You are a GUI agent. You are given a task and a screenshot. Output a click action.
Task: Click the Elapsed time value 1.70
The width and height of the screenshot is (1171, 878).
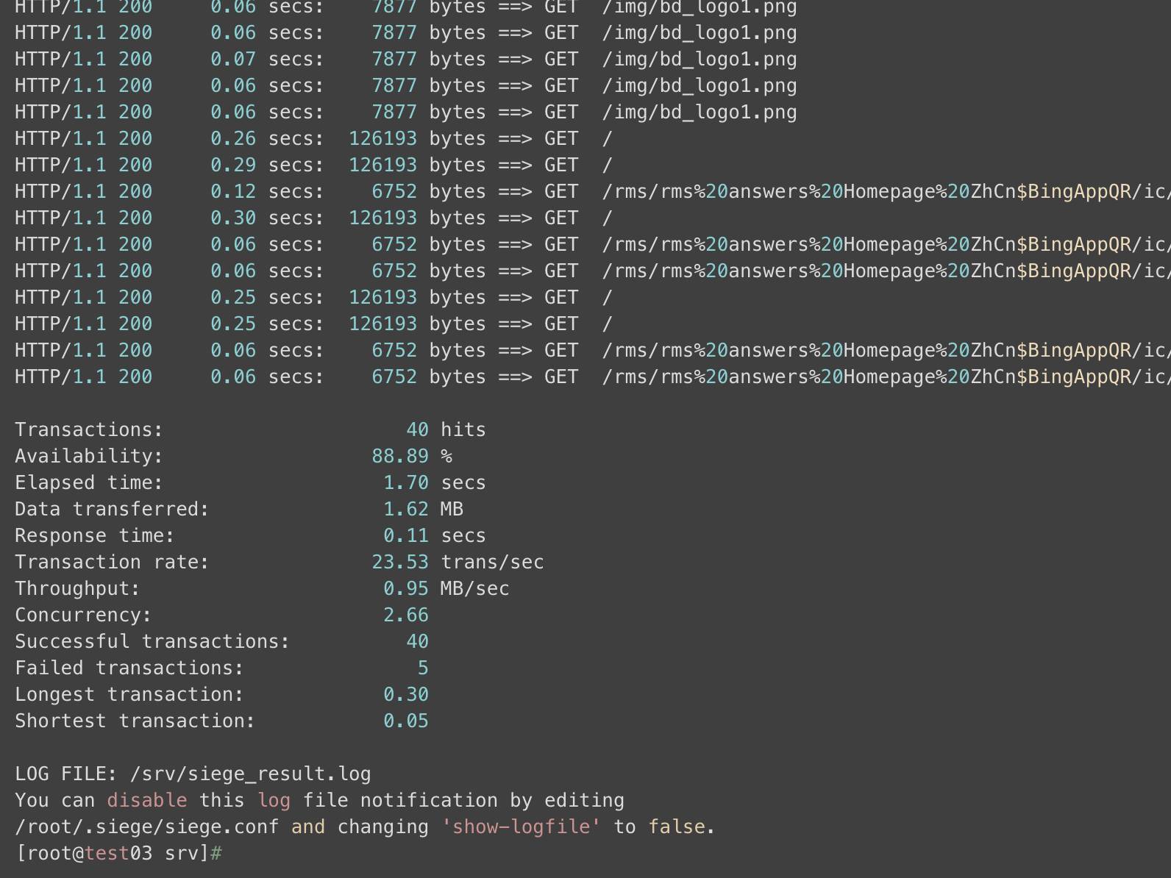point(406,482)
